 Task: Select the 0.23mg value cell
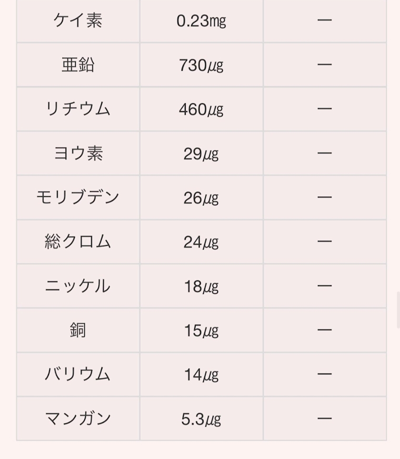pos(201,21)
